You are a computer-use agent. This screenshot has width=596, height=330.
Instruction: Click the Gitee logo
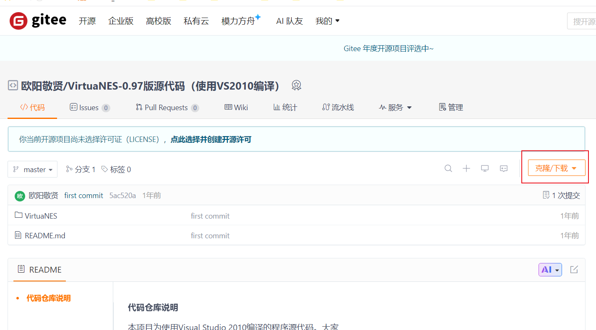(38, 21)
